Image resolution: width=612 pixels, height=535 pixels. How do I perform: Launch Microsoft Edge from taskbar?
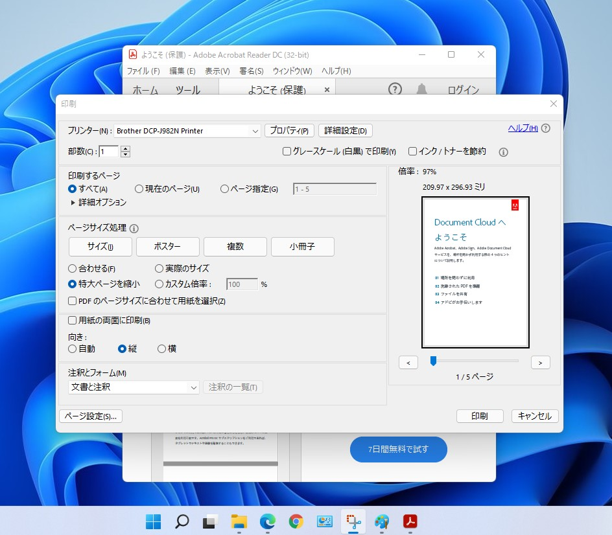267,521
